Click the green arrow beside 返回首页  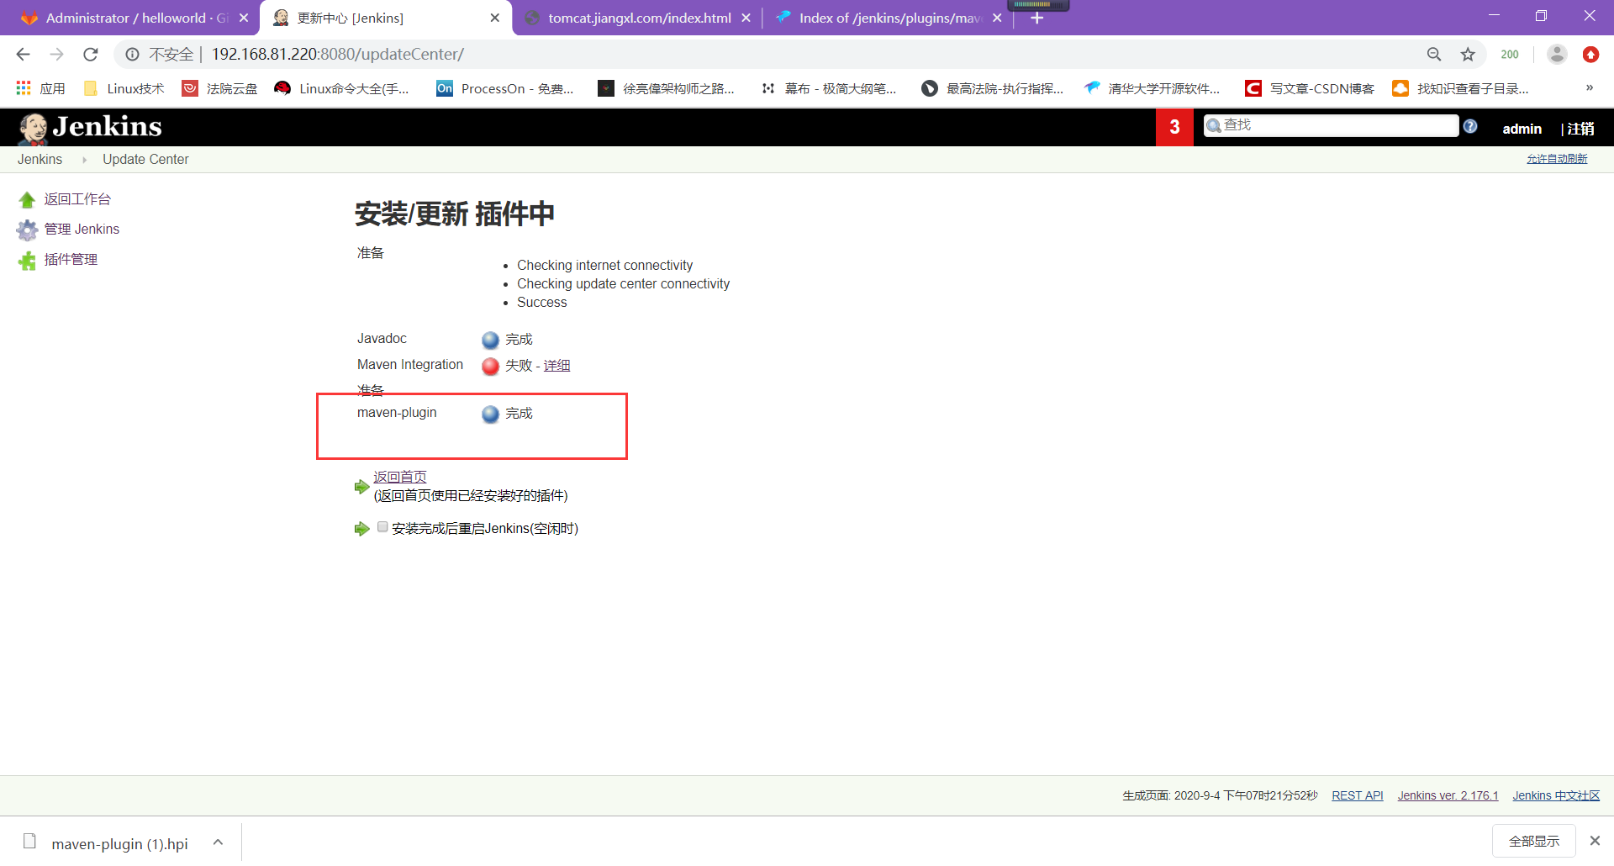[x=361, y=488]
